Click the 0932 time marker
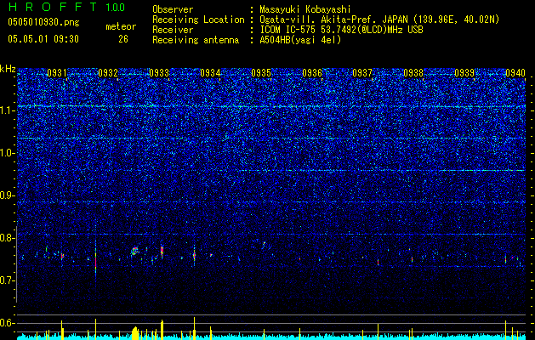Image resolution: width=535 pixels, height=340 pixels. click(108, 73)
